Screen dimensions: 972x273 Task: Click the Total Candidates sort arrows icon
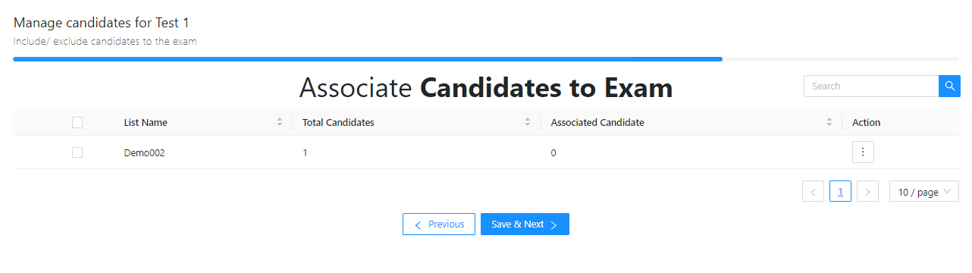pos(528,122)
